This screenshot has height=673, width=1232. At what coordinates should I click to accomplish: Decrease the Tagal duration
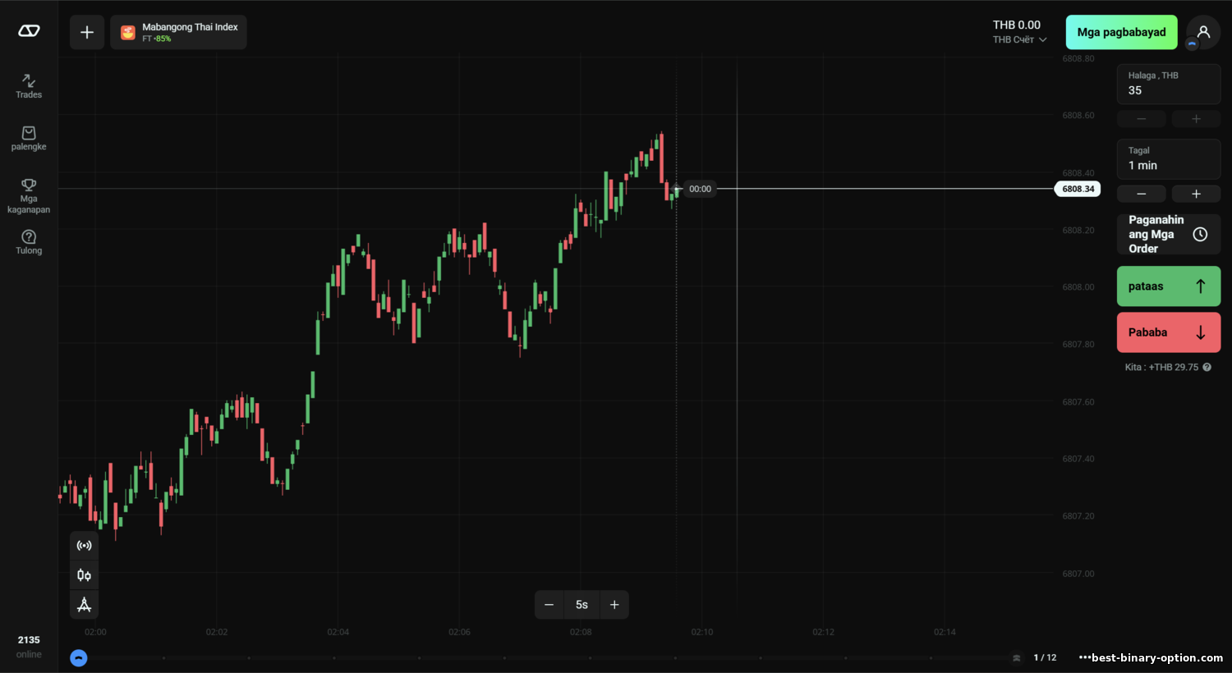tap(1141, 194)
